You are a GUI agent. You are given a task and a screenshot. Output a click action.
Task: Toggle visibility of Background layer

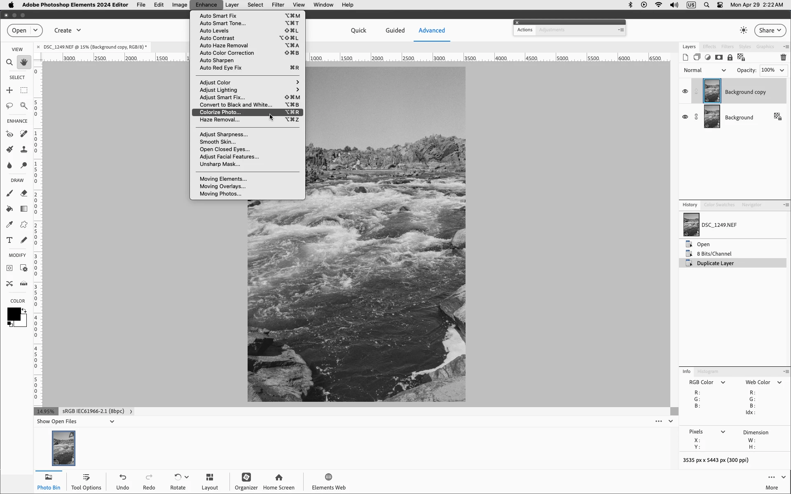pyautogui.click(x=685, y=117)
